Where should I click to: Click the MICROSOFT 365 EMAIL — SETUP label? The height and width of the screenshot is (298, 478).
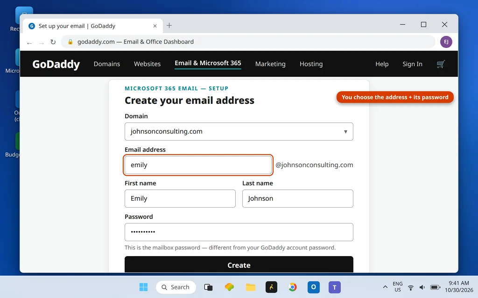[176, 88]
